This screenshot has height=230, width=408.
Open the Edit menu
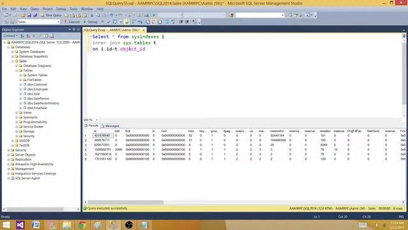[x=13, y=9]
